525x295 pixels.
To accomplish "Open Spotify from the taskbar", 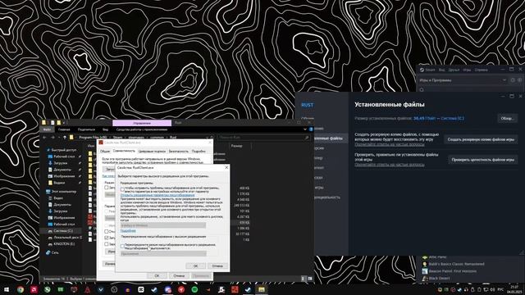I will [x=194, y=289].
